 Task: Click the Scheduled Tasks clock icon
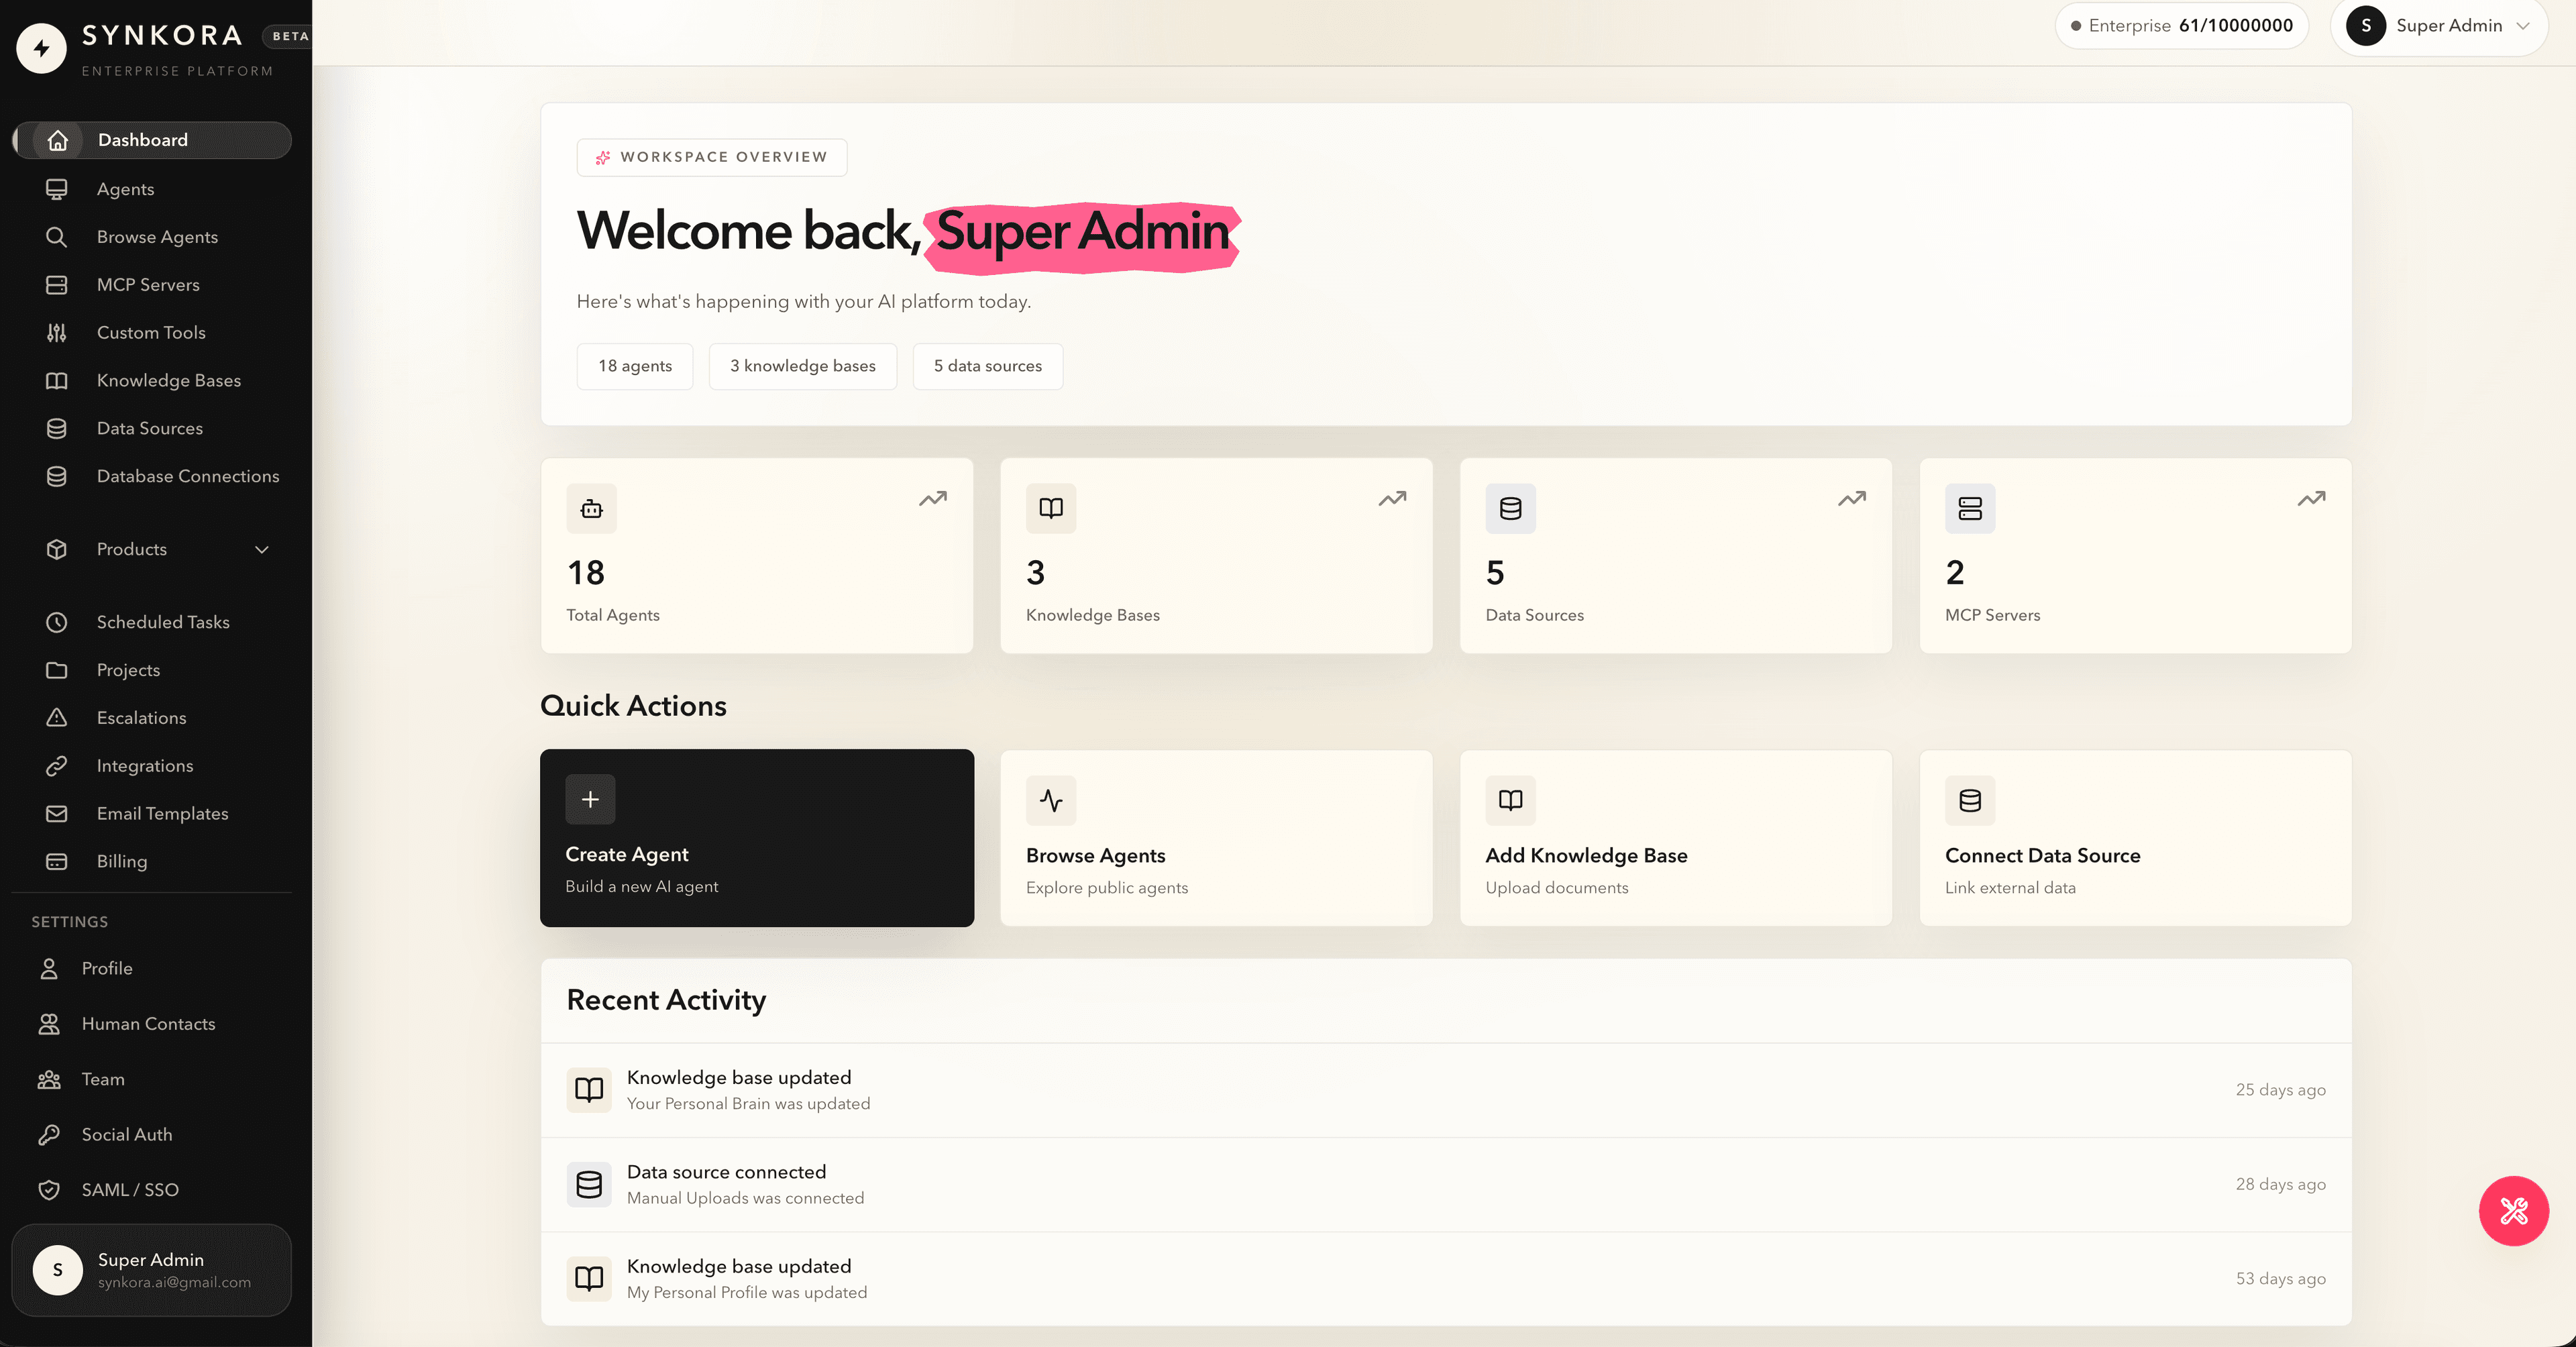tap(57, 622)
